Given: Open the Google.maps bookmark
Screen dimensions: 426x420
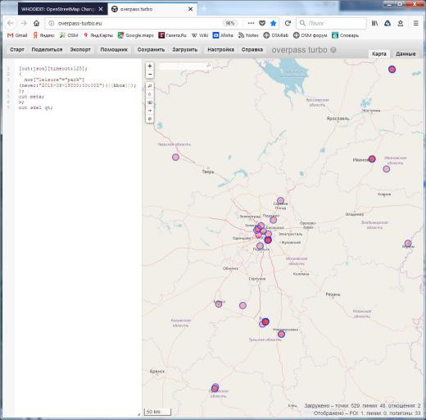Looking at the screenshot, I should [x=136, y=35].
